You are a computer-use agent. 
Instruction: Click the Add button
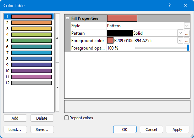pos(15,118)
